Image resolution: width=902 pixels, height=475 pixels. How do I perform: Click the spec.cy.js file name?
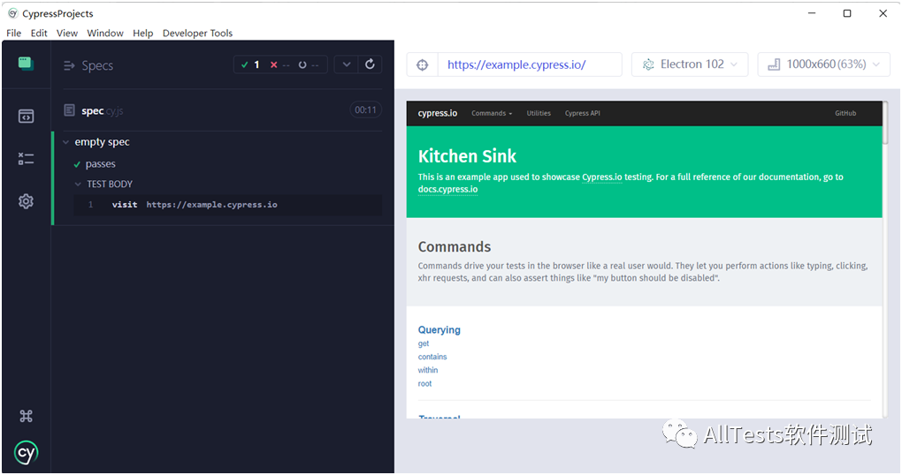[103, 111]
